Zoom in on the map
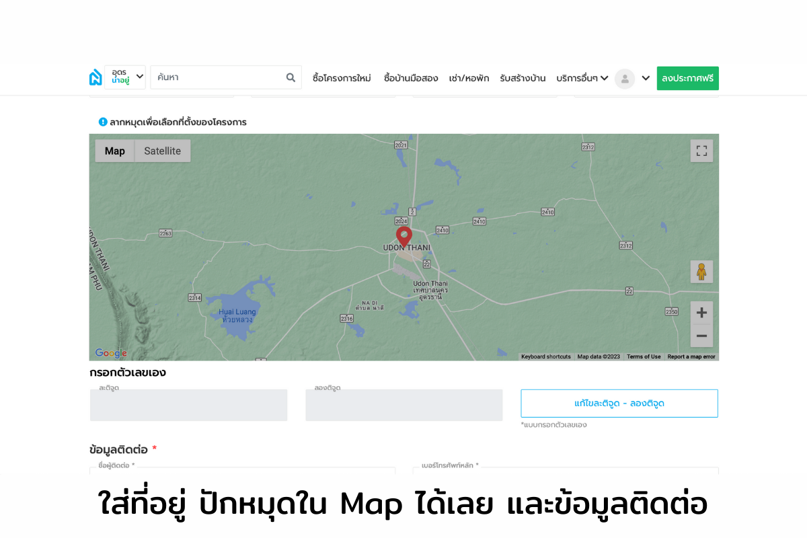This screenshot has width=807, height=538. [701, 313]
